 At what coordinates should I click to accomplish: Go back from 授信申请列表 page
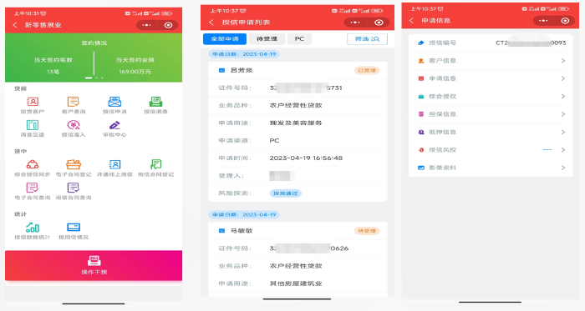point(211,23)
